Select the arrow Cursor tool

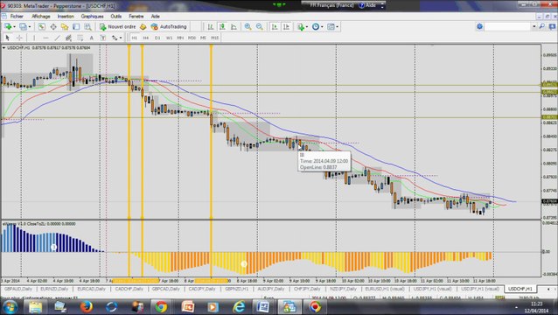click(8, 38)
